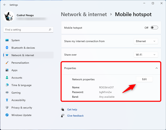Viewport: 166px width, 130px height.
Task: Click the back arrow icon in Settings
Action: (5, 5)
